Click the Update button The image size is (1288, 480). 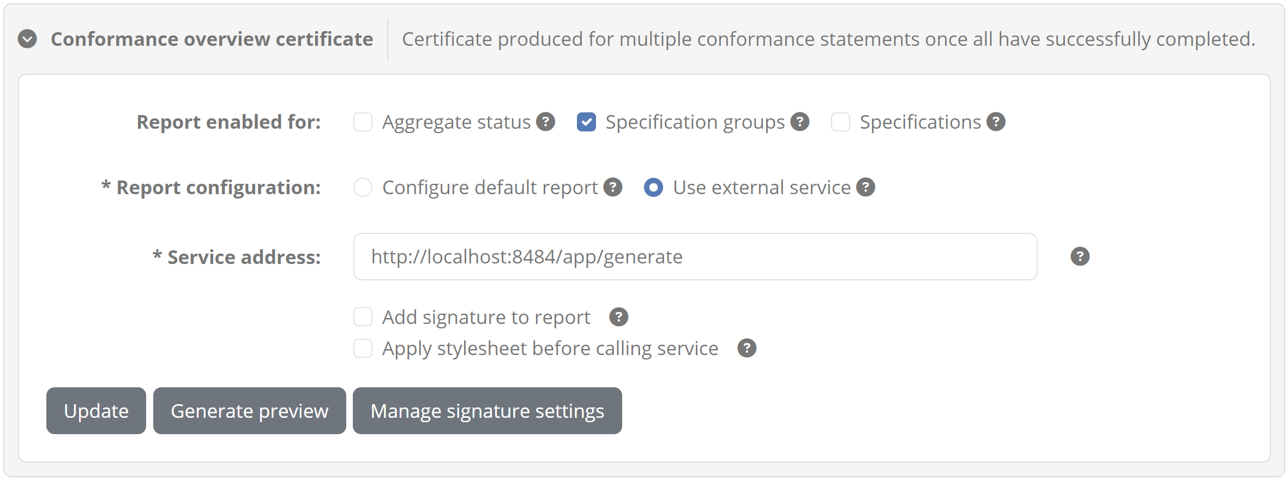pos(96,411)
